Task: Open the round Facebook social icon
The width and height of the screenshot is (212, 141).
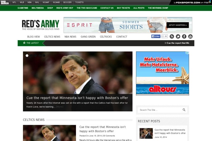Action: [184, 36]
